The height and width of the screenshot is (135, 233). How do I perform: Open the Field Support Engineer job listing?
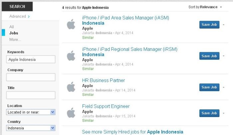tap(106, 106)
